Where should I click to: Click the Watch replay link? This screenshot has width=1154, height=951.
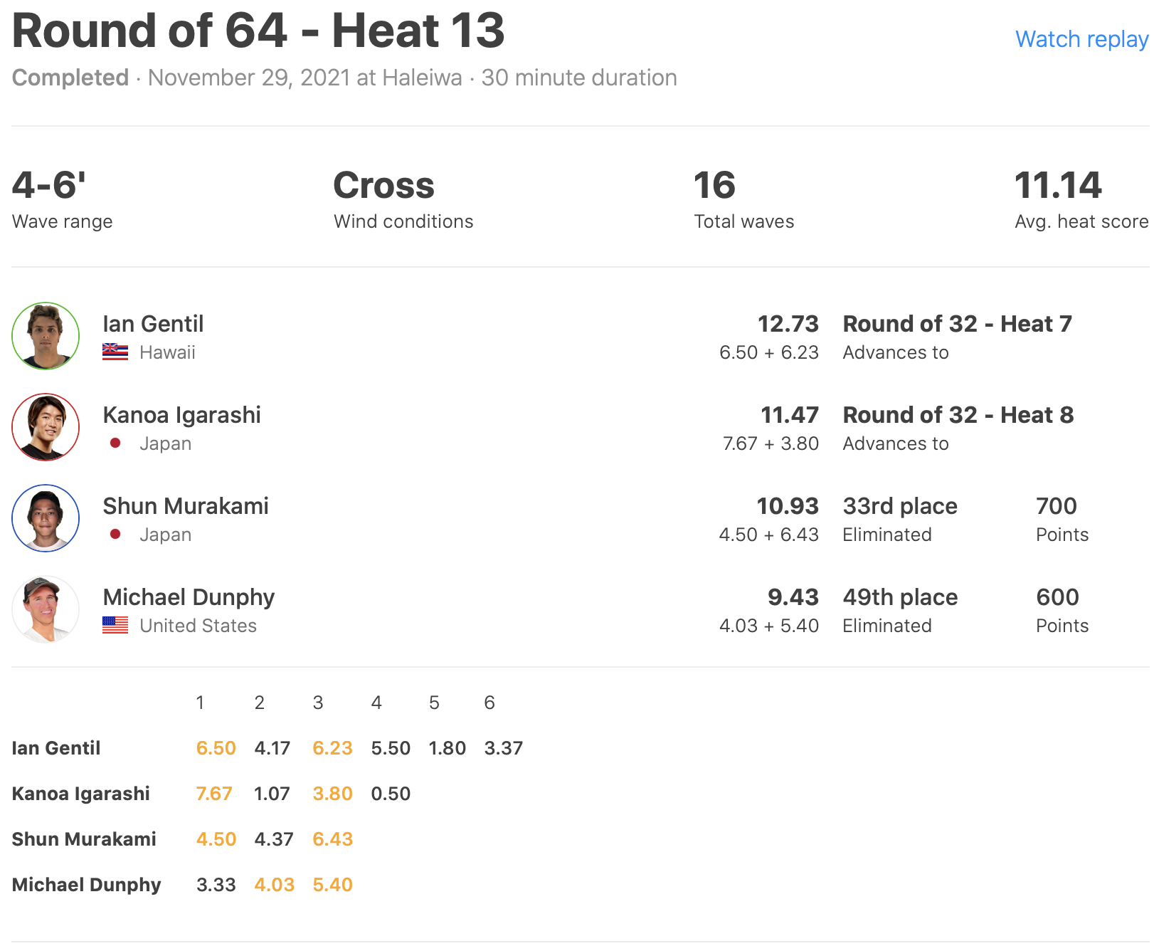[1081, 39]
